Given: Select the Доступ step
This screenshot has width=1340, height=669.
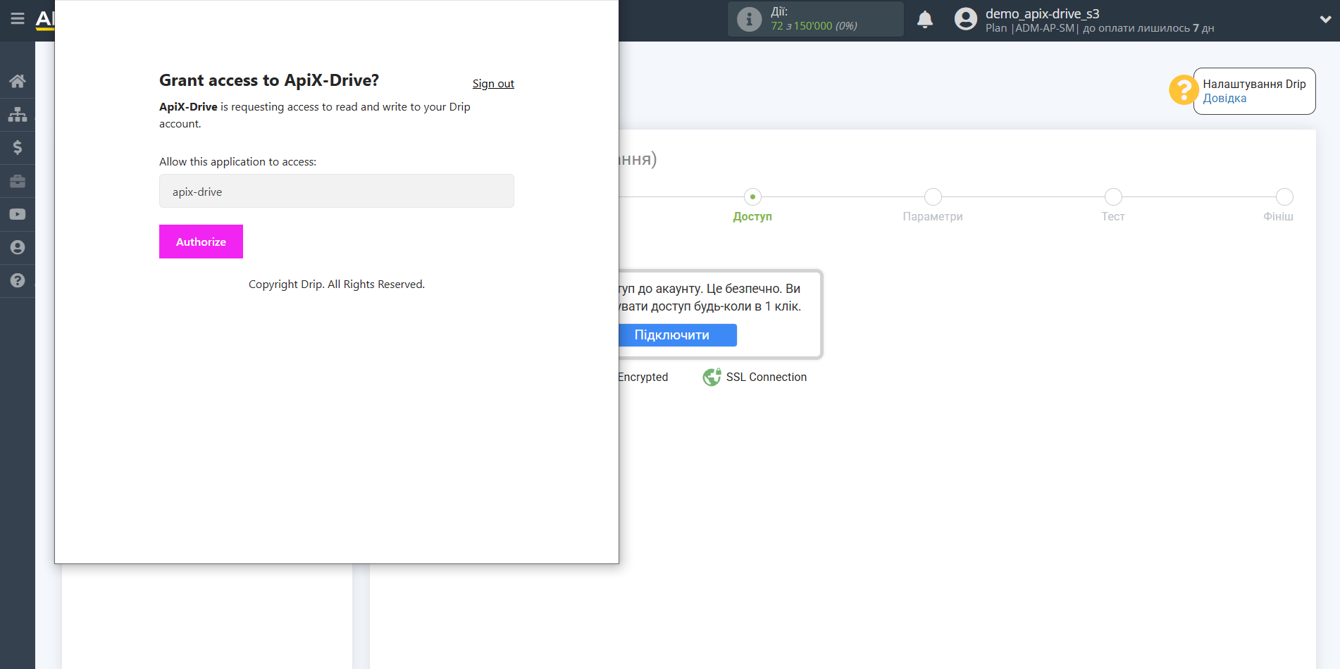Looking at the screenshot, I should click(752, 206).
